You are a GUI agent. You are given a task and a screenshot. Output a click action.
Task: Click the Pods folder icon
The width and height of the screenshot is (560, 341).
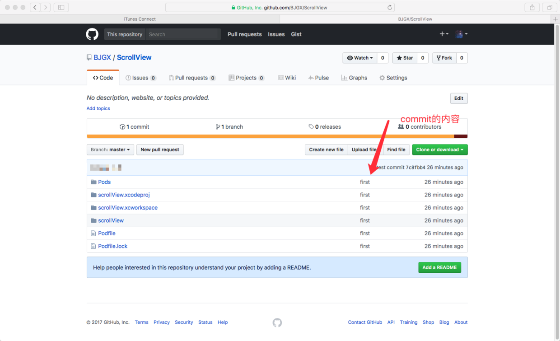coord(93,182)
